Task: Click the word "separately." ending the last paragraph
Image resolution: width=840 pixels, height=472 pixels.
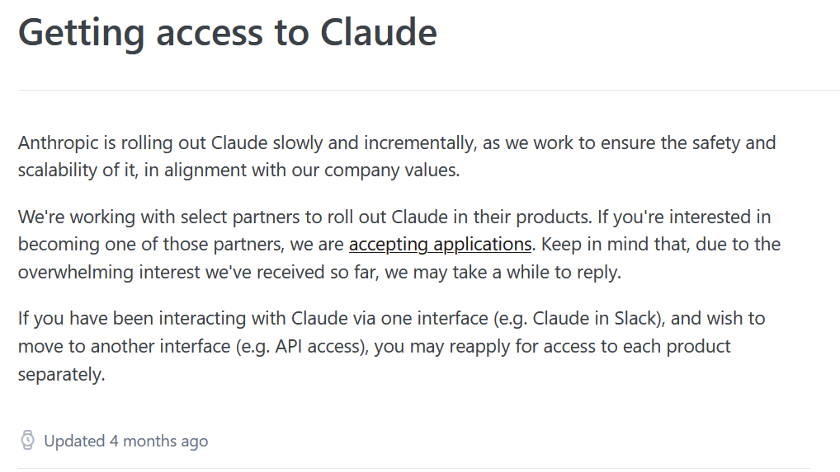Action: tap(62, 374)
